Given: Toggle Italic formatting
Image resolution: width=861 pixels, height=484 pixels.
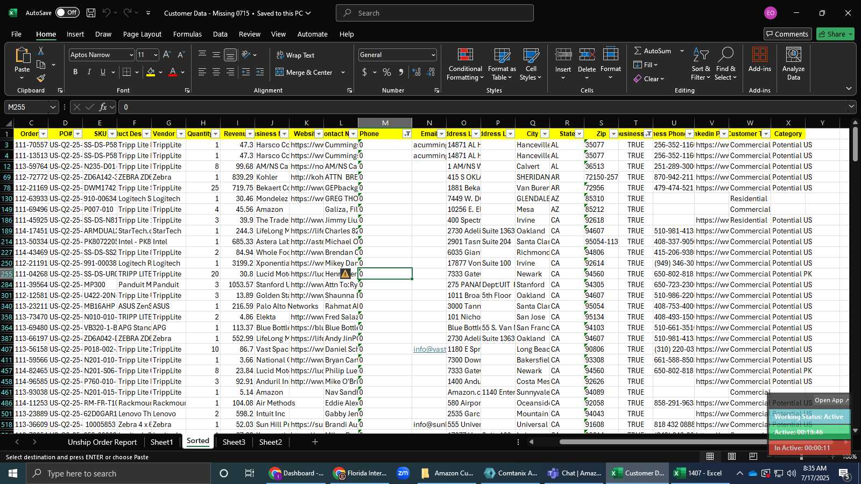Looking at the screenshot, I should (x=89, y=72).
